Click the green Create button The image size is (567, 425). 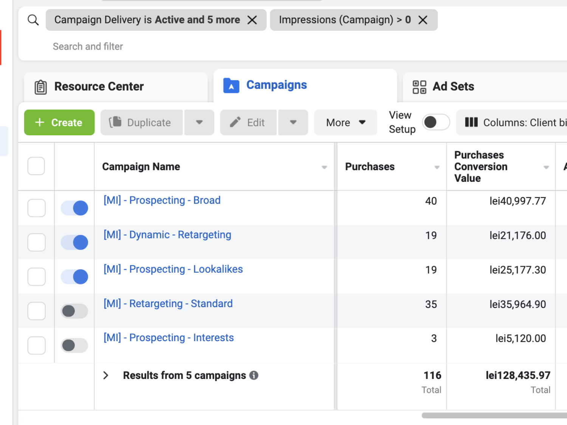click(59, 122)
